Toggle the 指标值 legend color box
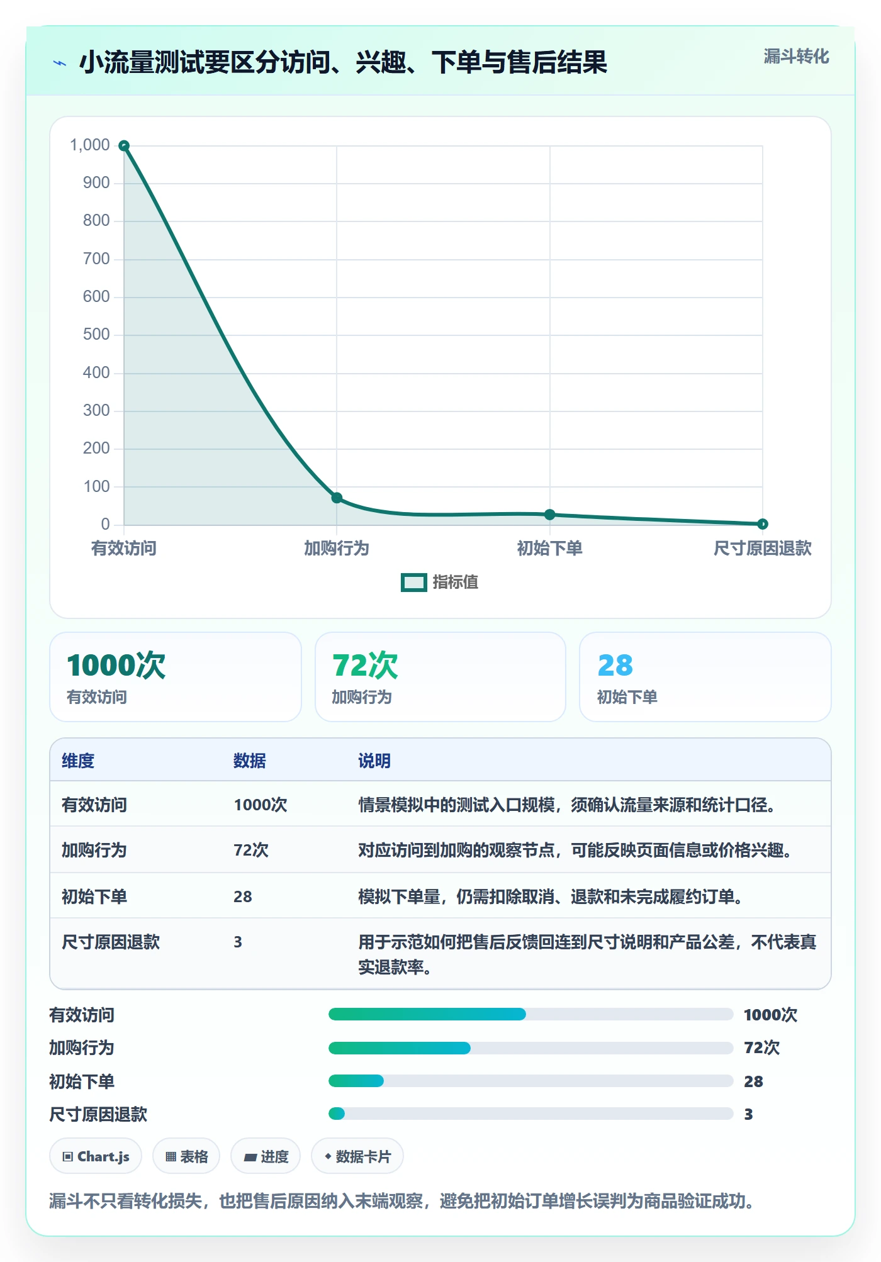This screenshot has width=881, height=1262. pos(413,583)
